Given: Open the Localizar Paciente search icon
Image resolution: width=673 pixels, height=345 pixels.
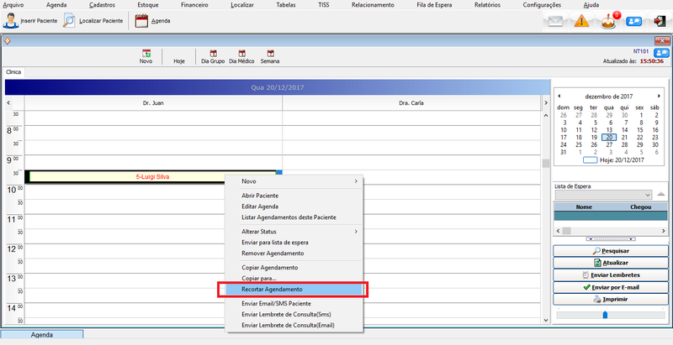Looking at the screenshot, I should coord(69,22).
